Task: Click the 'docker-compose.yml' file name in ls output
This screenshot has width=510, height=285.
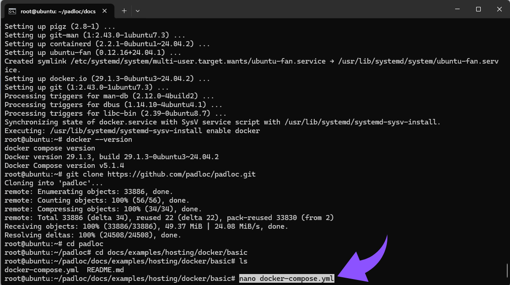Action: pos(41,270)
